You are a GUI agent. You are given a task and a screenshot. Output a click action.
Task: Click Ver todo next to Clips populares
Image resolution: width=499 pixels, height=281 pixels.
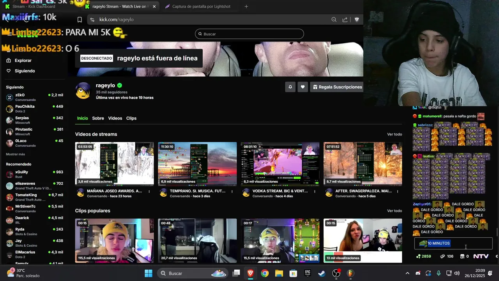395,211
